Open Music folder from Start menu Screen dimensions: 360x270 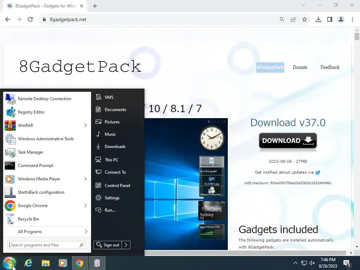pyautogui.click(x=110, y=134)
